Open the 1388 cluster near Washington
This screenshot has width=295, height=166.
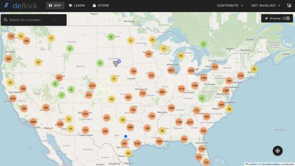[226, 91]
